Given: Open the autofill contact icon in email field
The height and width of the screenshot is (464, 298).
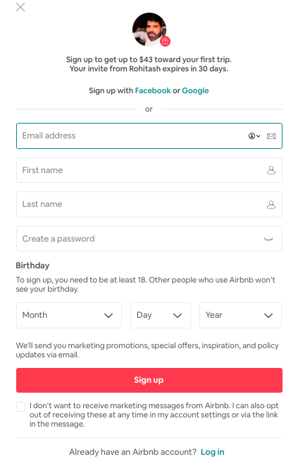Looking at the screenshot, I should pyautogui.click(x=254, y=136).
